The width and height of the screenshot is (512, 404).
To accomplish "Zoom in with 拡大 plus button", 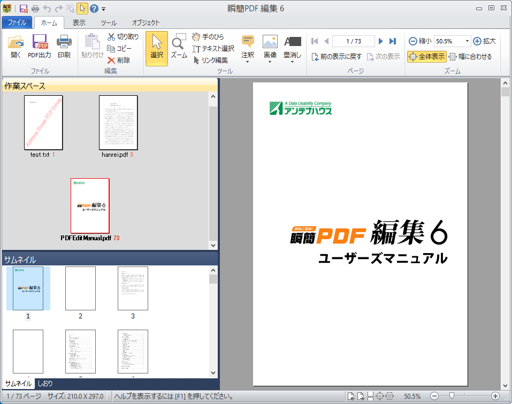I will [x=485, y=41].
